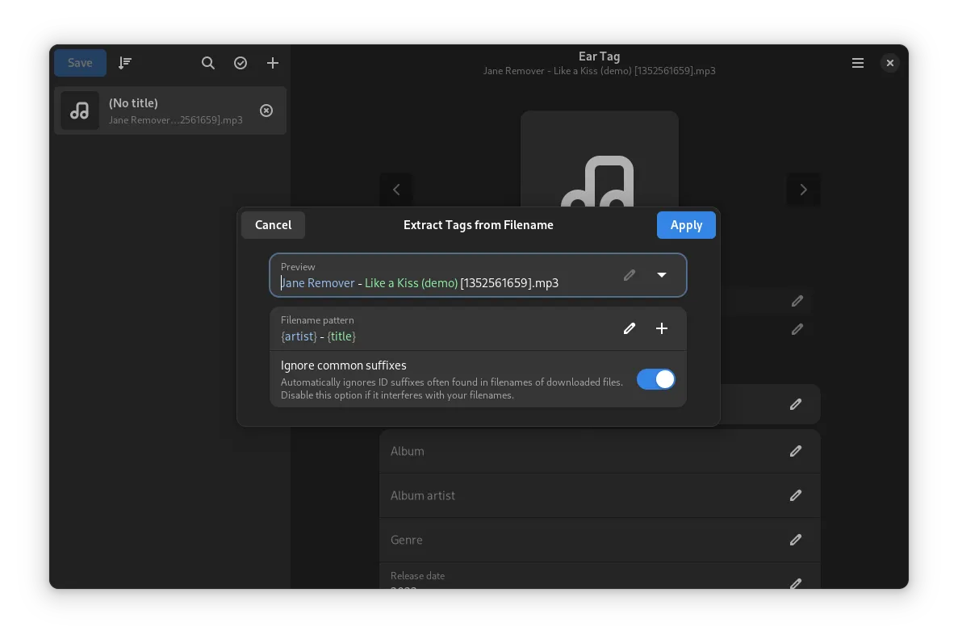Open the hamburger main menu
This screenshot has width=958, height=643.
(858, 63)
